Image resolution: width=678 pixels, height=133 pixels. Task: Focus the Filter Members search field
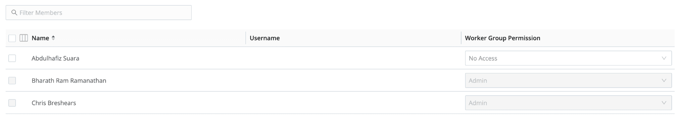tap(103, 13)
